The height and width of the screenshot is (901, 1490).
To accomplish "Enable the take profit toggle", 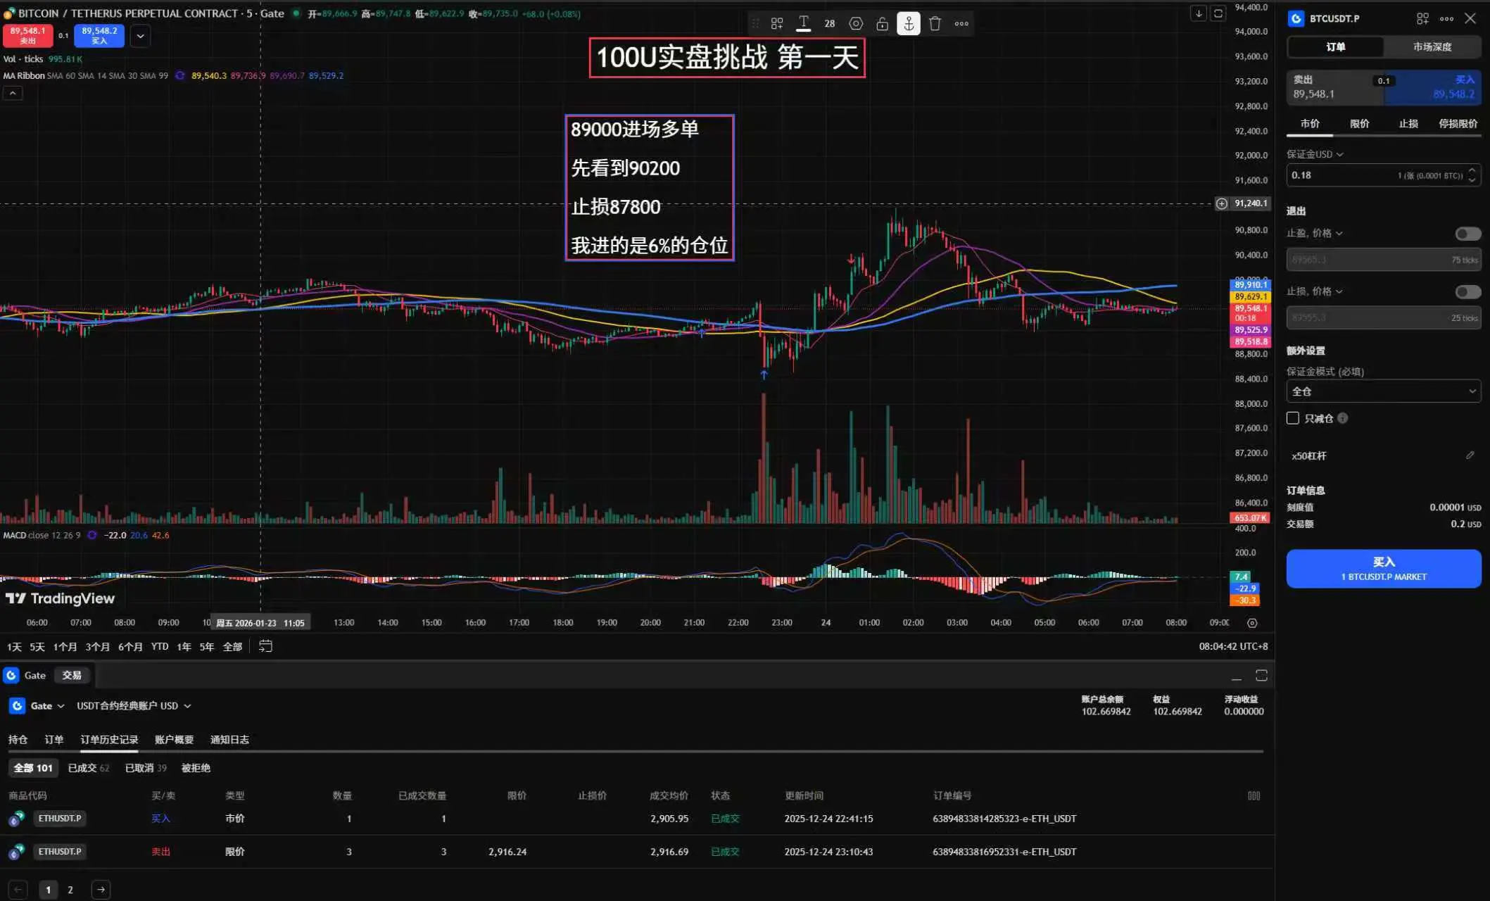I will (x=1467, y=234).
